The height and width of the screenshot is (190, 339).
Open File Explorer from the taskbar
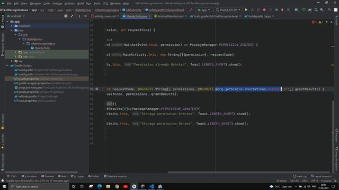(108, 186)
